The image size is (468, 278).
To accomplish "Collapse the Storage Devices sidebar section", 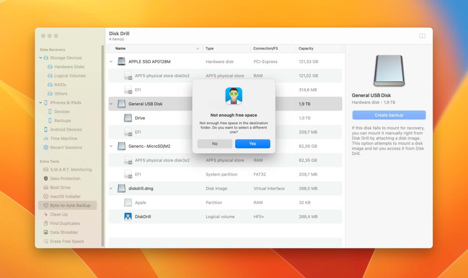I will tap(41, 58).
